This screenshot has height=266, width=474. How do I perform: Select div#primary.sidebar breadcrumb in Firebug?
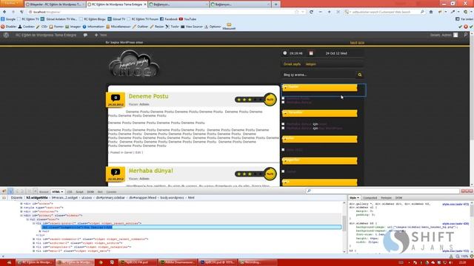coord(110,198)
